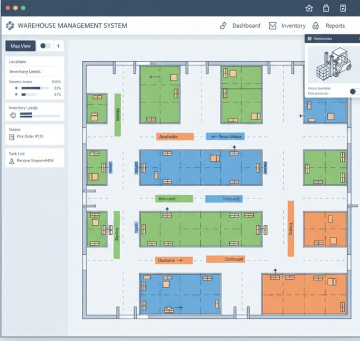Viewport: 360px width, 341px height.
Task: Click the person icon in Task List
Action: 12,161
